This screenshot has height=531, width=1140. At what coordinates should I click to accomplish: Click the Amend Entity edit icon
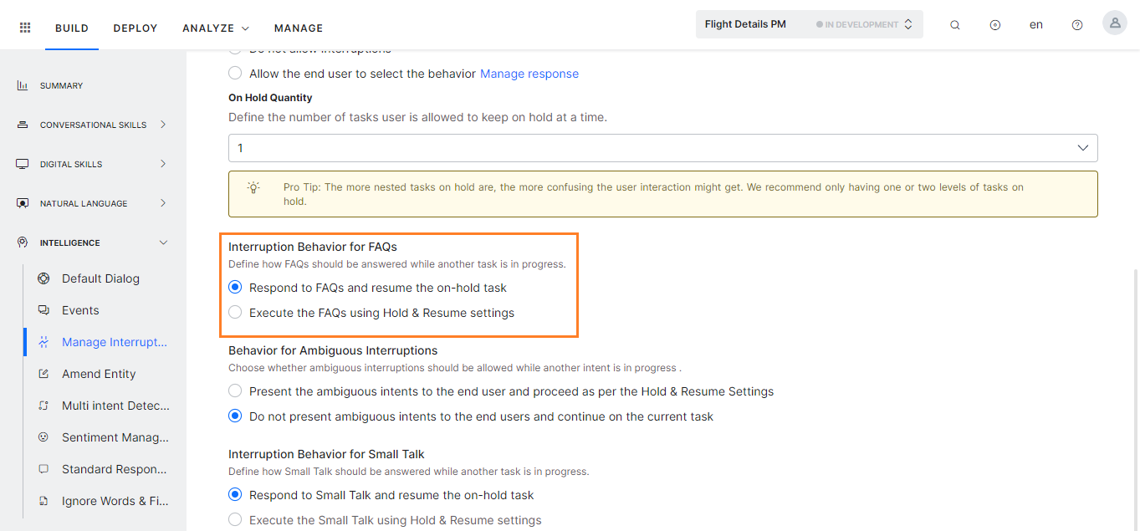click(43, 374)
